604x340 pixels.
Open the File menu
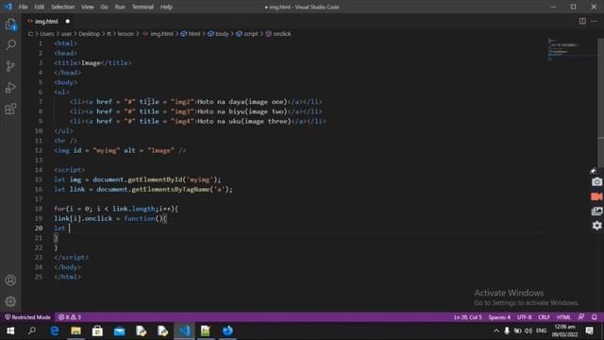click(x=23, y=7)
